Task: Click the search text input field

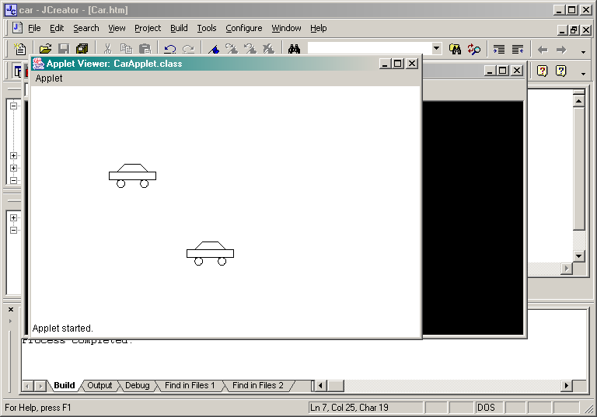Action: (x=369, y=48)
